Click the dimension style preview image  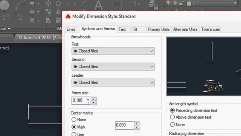(x=204, y=66)
